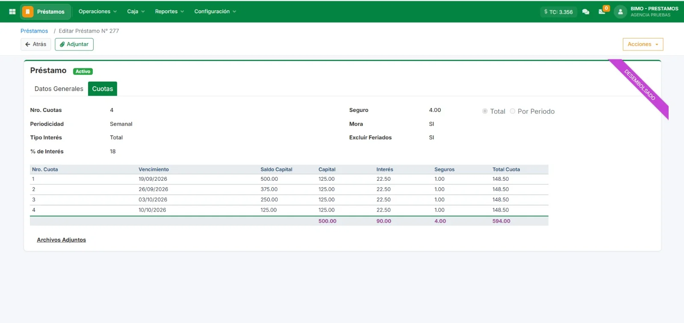Expand the Caja menu
The height and width of the screenshot is (323, 684).
[x=136, y=12]
